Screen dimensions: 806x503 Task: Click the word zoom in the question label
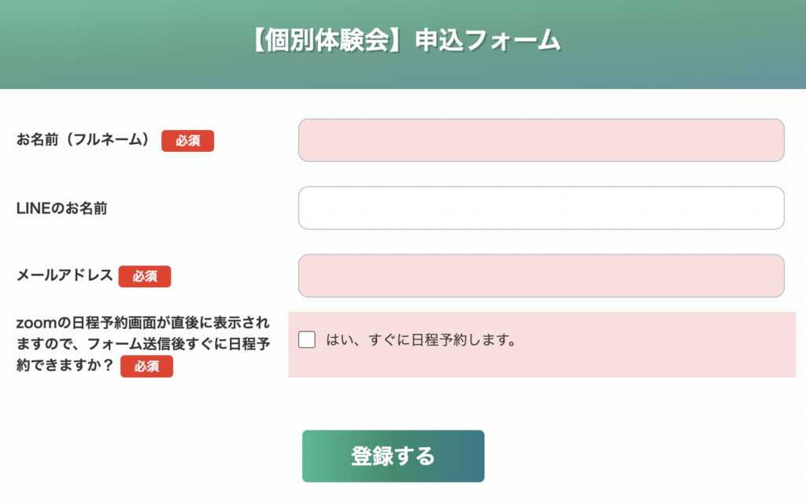click(x=35, y=323)
